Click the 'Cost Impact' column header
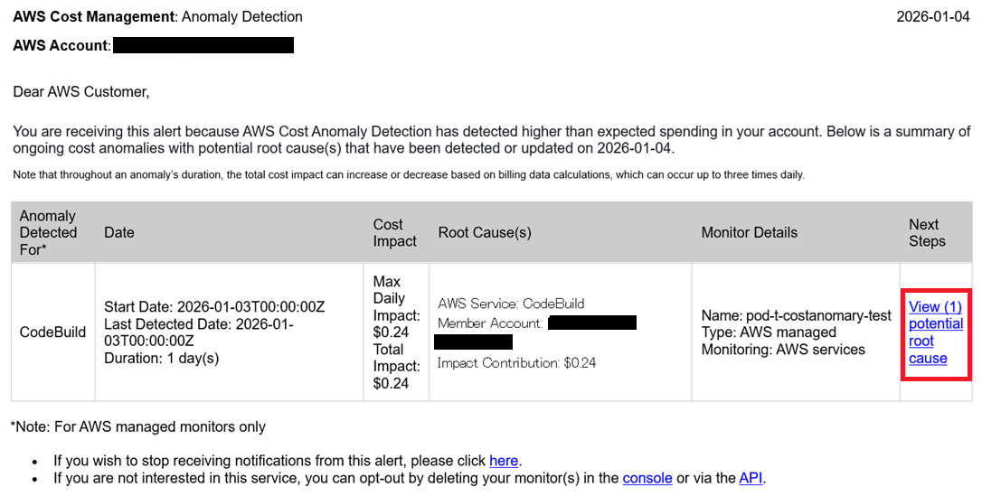Image resolution: width=982 pixels, height=496 pixels. point(395,232)
